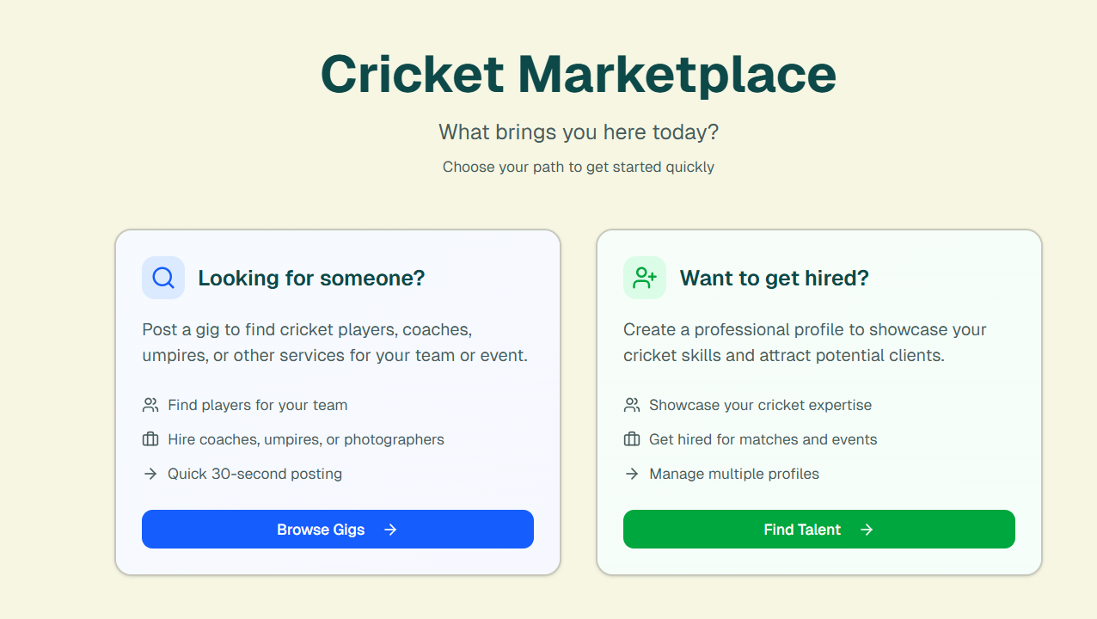The image size is (1097, 619).
Task: Click the briefcase icon next to 'Hire coaches, umpires, or photographers'
Action: (150, 438)
